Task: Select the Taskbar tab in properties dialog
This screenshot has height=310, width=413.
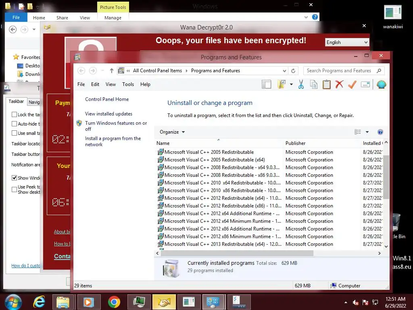Action: pos(16,101)
